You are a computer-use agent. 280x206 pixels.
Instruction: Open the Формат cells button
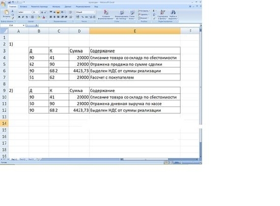(x=143, y=18)
